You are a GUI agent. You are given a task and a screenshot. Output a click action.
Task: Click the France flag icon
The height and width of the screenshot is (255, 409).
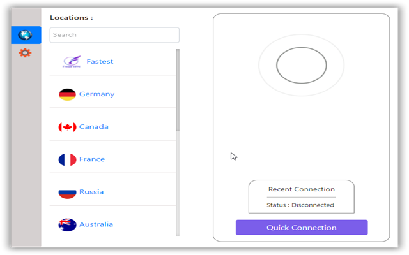[67, 159]
